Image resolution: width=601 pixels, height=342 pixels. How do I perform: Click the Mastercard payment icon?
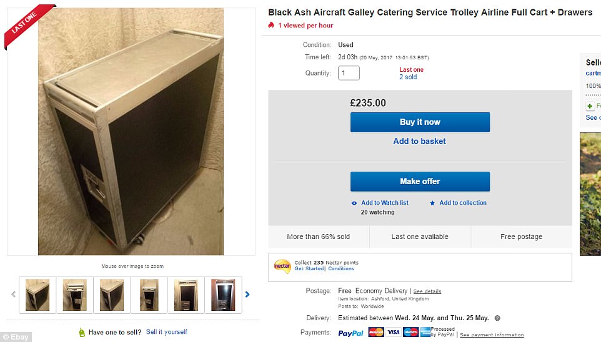click(376, 333)
